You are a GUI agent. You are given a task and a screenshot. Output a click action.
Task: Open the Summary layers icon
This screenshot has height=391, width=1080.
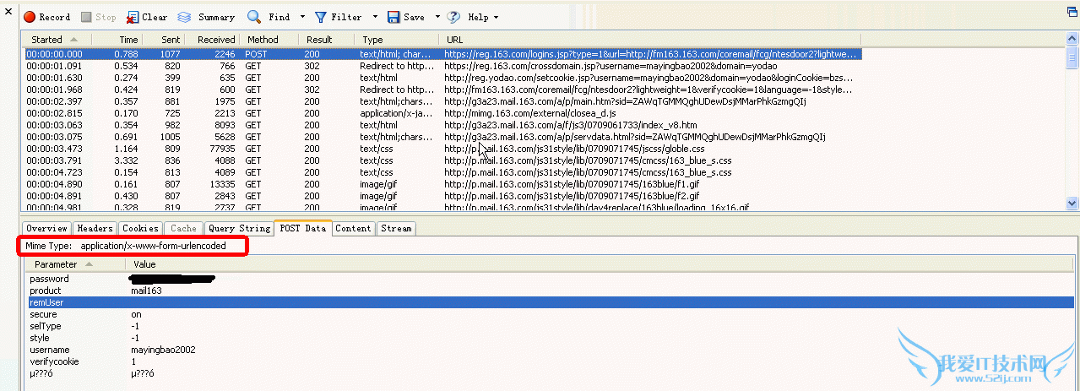pyautogui.click(x=184, y=17)
